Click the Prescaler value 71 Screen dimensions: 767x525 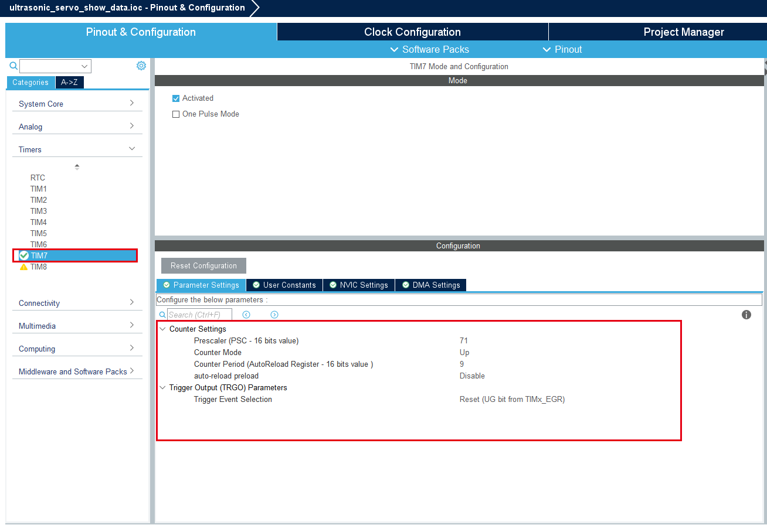click(464, 341)
